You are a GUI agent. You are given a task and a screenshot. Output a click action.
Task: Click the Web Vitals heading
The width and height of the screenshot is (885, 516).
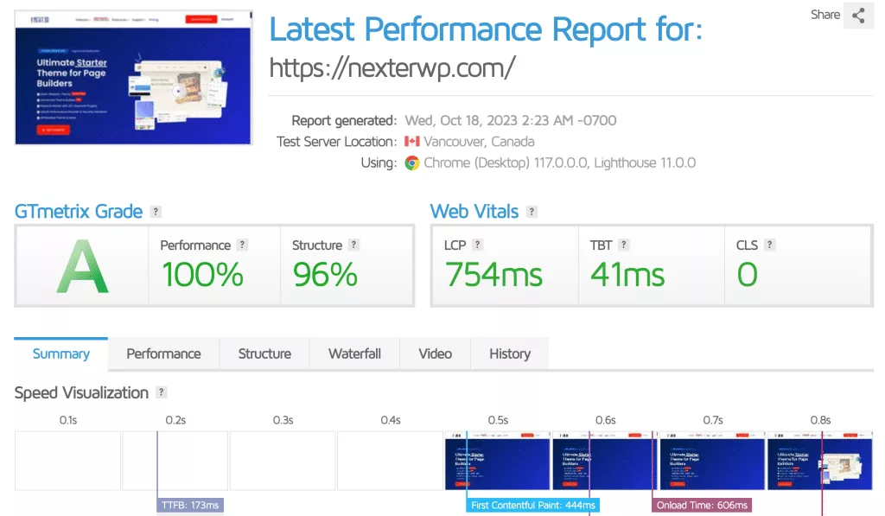pyautogui.click(x=474, y=212)
